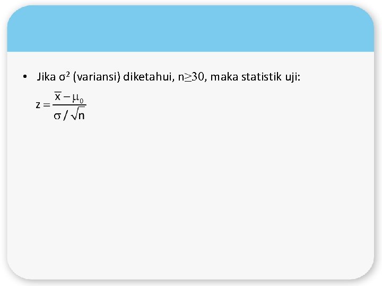Select the bullet point marker
The height and width of the screenshot is (286, 382).
click(x=24, y=77)
